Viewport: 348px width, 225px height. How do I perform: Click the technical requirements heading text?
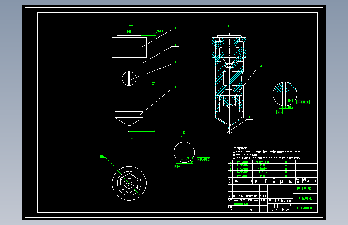(x=241, y=148)
